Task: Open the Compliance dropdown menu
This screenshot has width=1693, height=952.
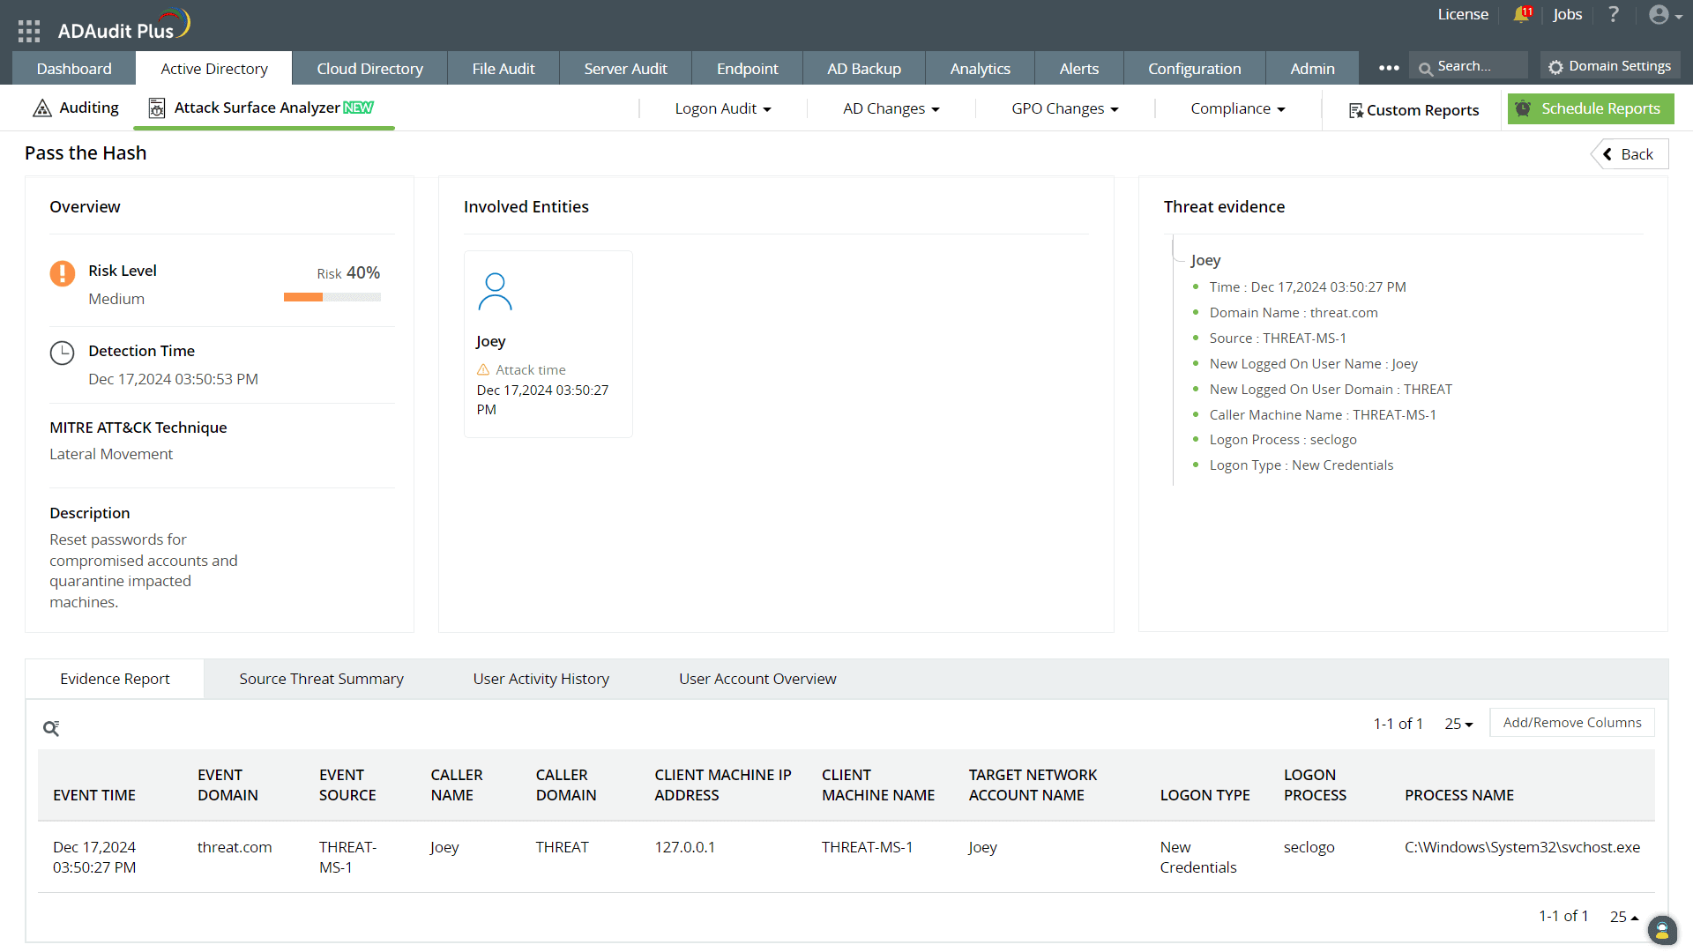Action: 1237,108
